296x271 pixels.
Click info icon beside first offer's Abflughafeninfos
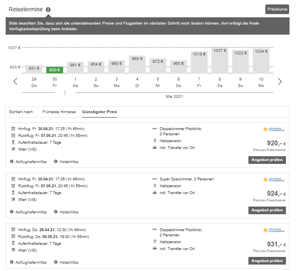point(12,161)
